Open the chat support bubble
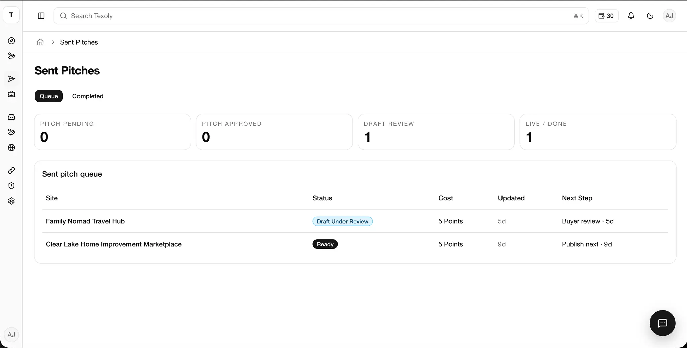 tap(663, 323)
